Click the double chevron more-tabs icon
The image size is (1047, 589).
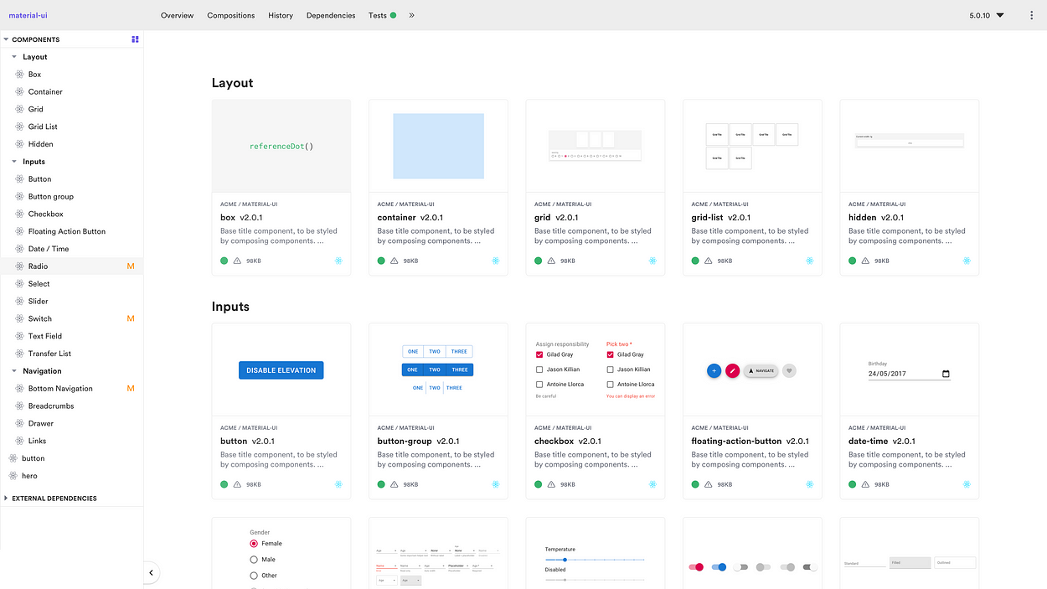(x=411, y=15)
